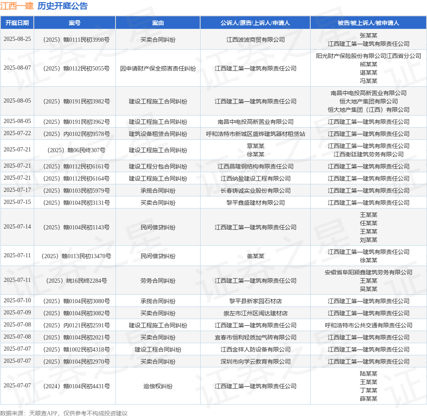Click defendant 恒大地产集团有限公司
The image size is (427, 417).
[x=369, y=101]
